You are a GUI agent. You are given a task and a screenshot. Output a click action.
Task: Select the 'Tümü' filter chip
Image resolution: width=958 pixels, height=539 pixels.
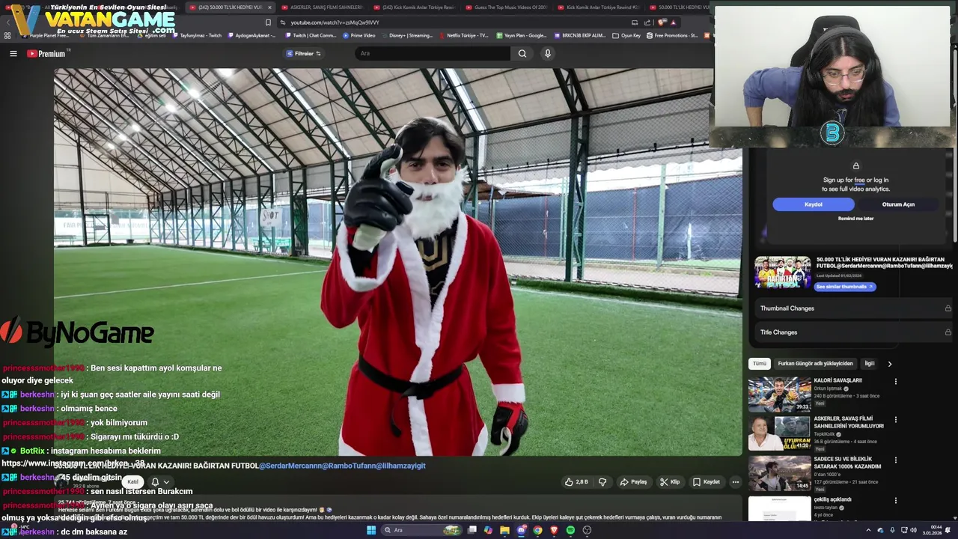[x=760, y=364]
